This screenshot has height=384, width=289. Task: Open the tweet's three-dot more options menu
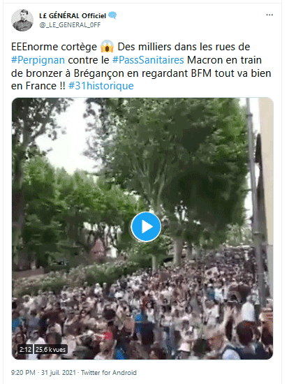click(269, 15)
